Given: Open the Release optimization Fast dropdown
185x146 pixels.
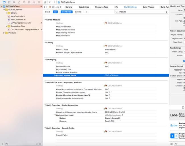Looking at the screenshot, I should pyautogui.click(x=110, y=121).
